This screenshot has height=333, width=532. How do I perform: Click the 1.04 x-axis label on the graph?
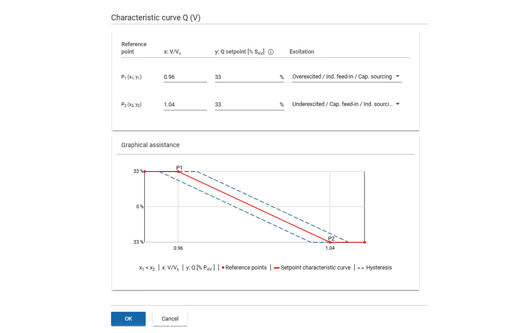pyautogui.click(x=330, y=248)
